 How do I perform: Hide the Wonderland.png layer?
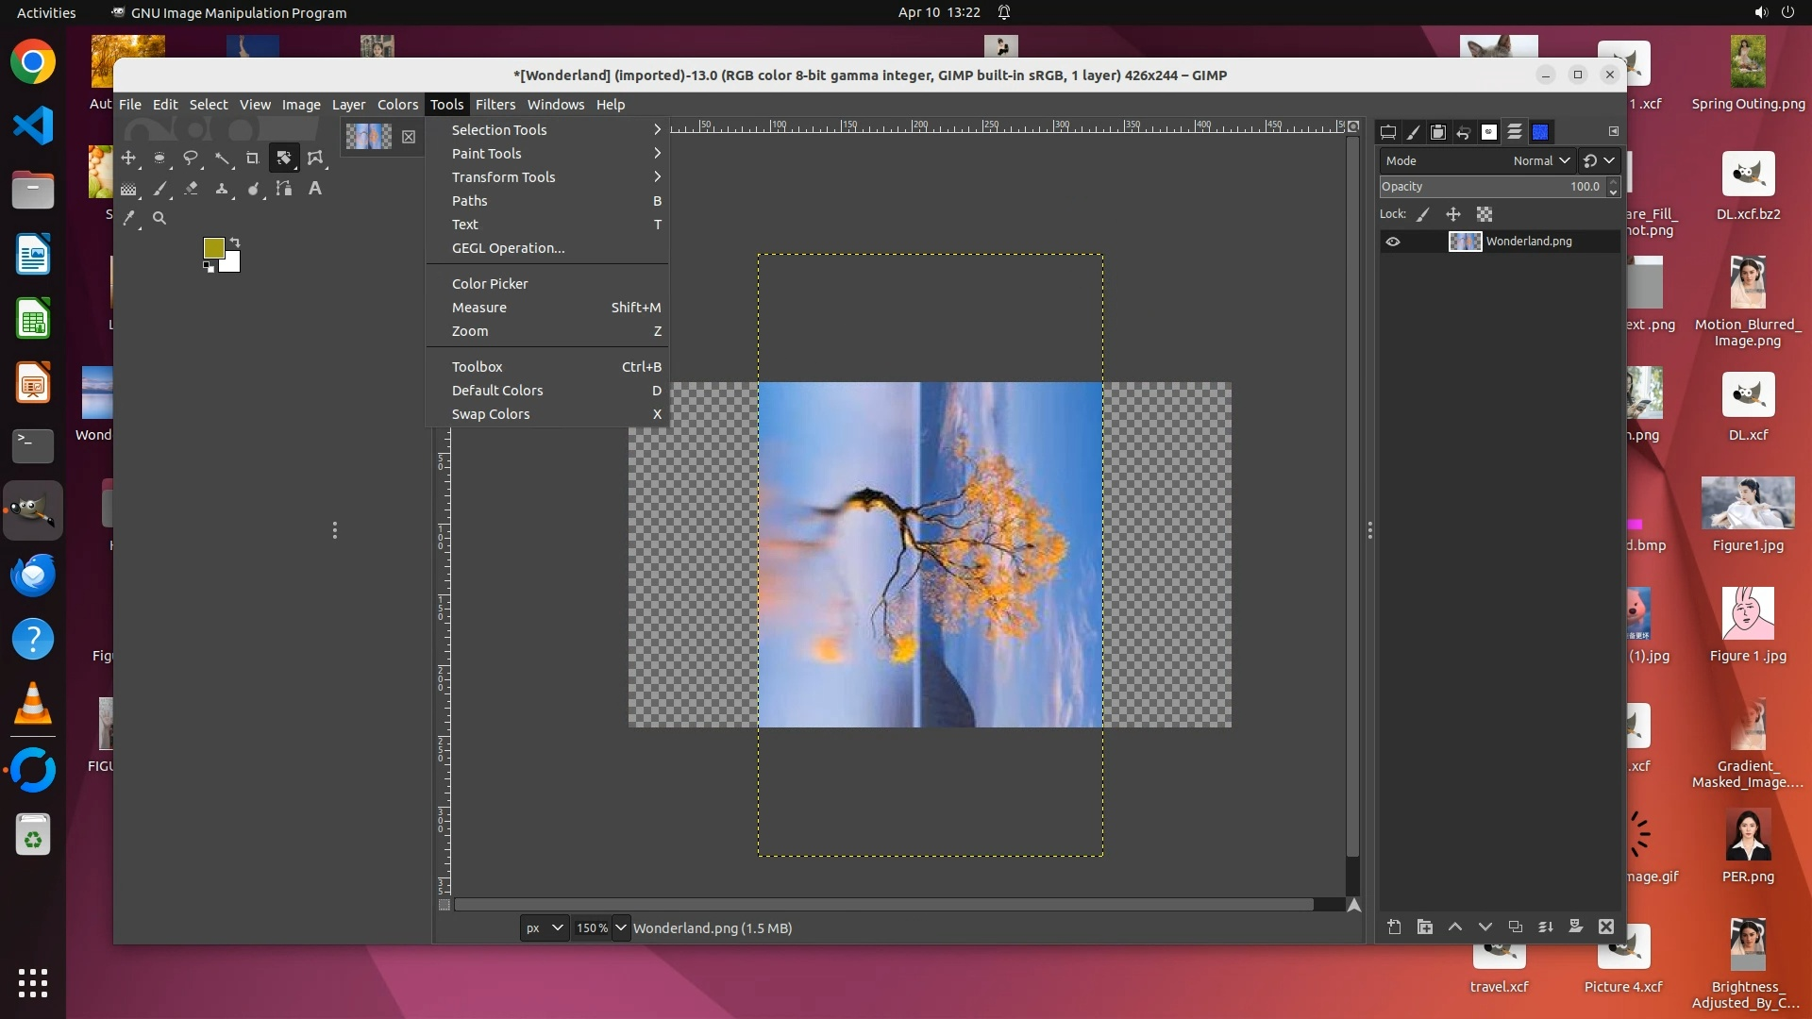[x=1393, y=242]
